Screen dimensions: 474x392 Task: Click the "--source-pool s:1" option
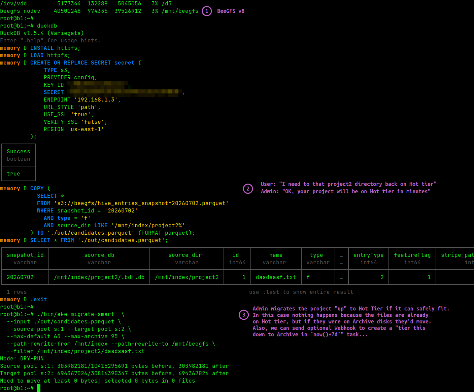click(35, 329)
